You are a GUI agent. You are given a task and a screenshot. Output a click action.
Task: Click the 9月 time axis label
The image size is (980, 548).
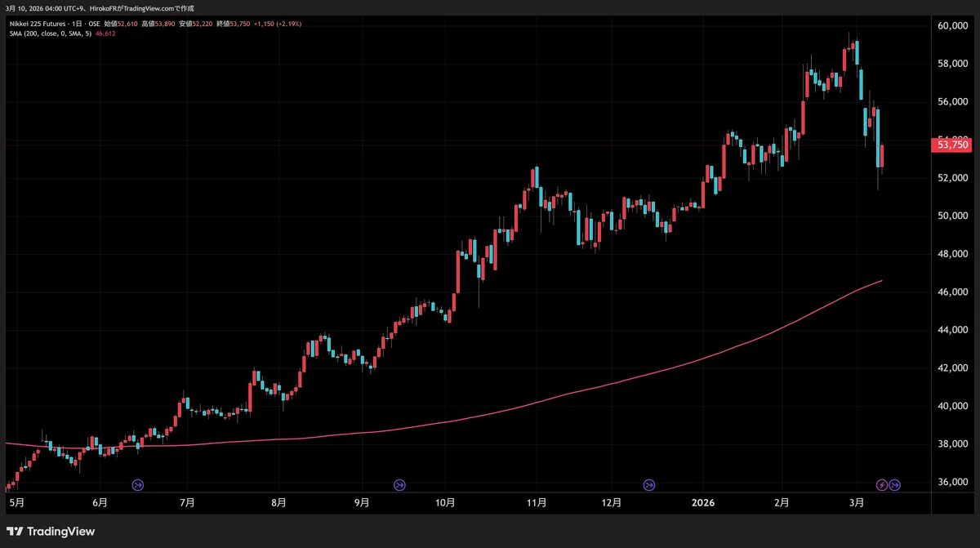pyautogui.click(x=362, y=503)
